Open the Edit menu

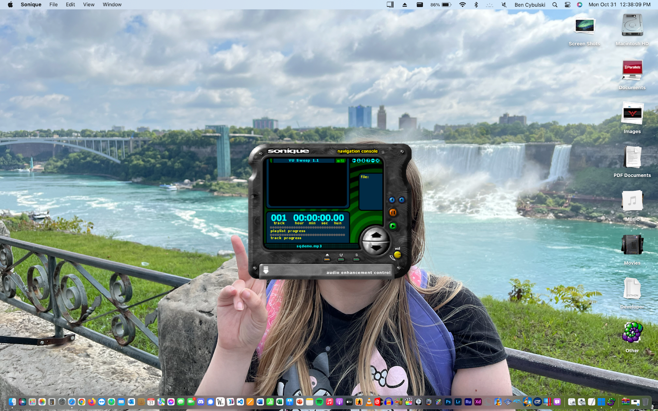(70, 5)
